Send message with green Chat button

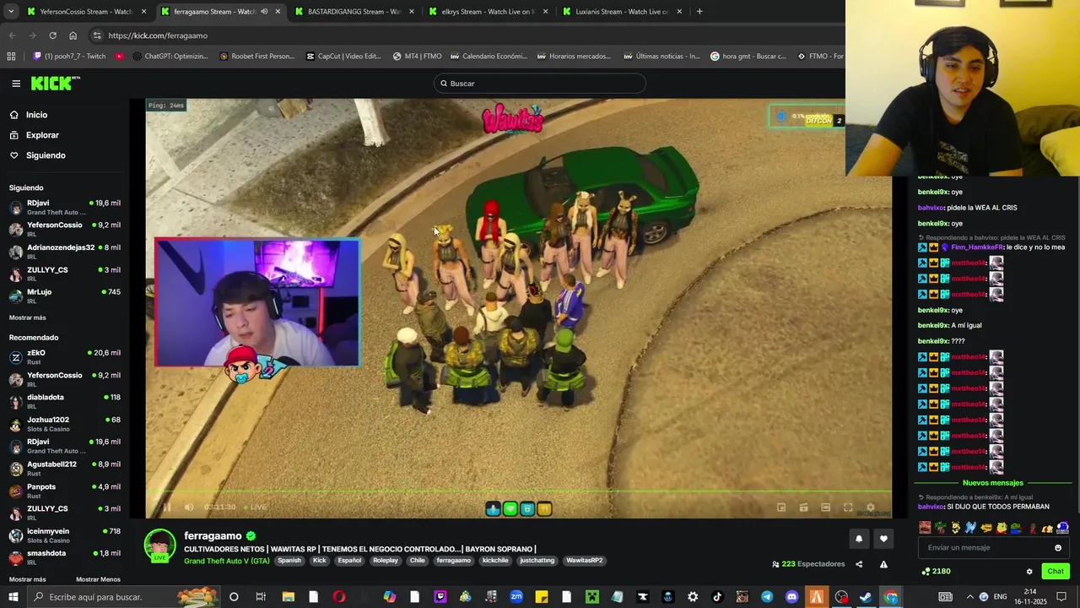(1056, 572)
